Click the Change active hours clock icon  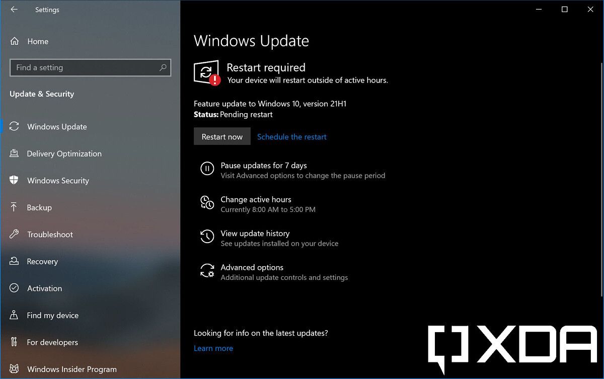click(207, 202)
